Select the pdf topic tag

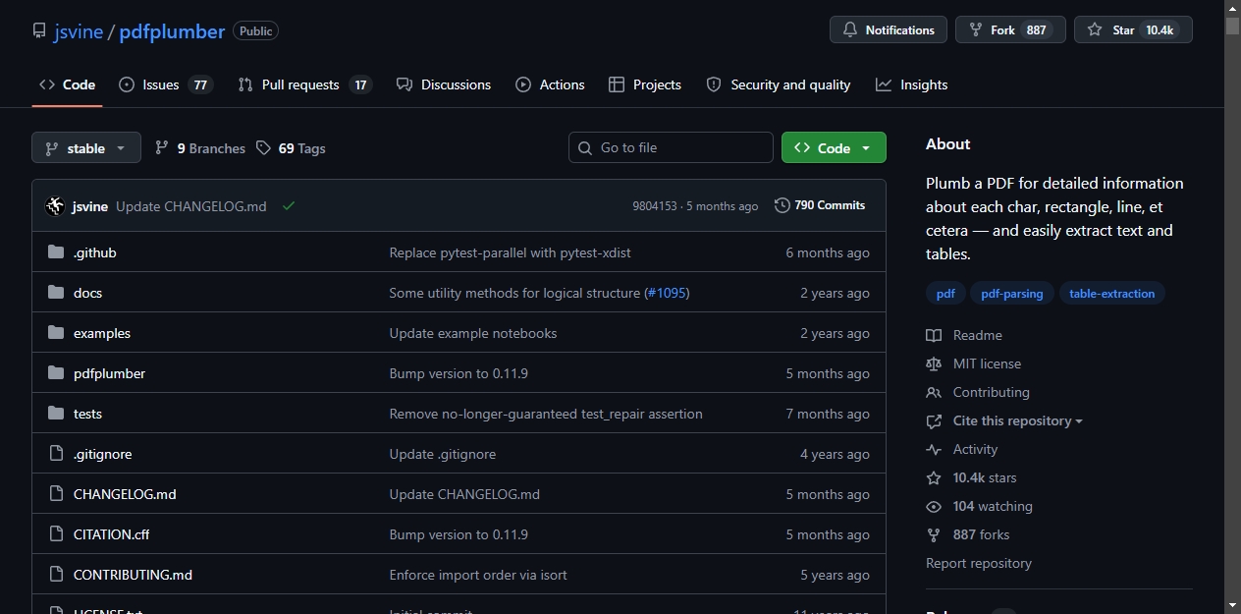(x=945, y=294)
